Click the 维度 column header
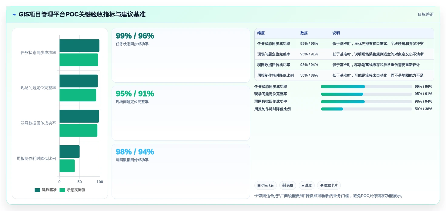 pyautogui.click(x=261, y=33)
